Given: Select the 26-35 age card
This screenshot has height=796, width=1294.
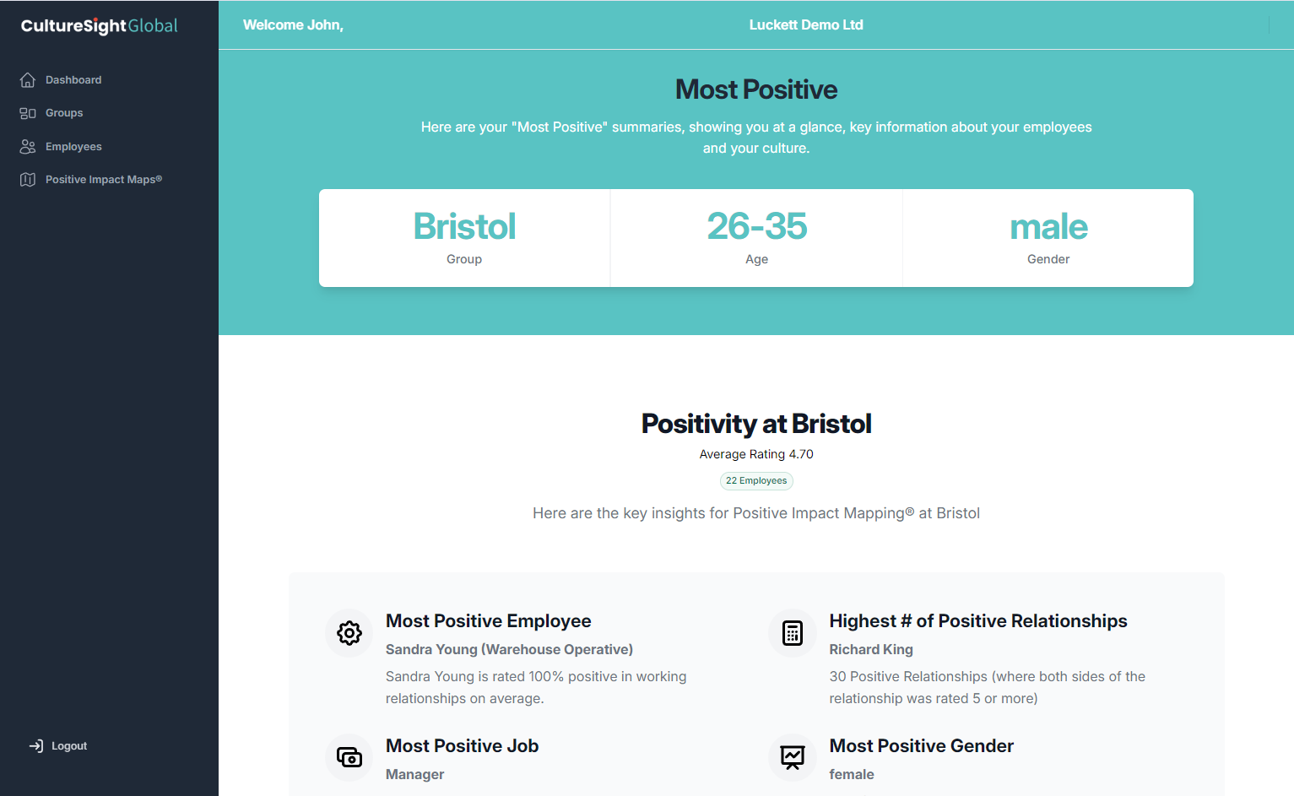Looking at the screenshot, I should coord(756,238).
